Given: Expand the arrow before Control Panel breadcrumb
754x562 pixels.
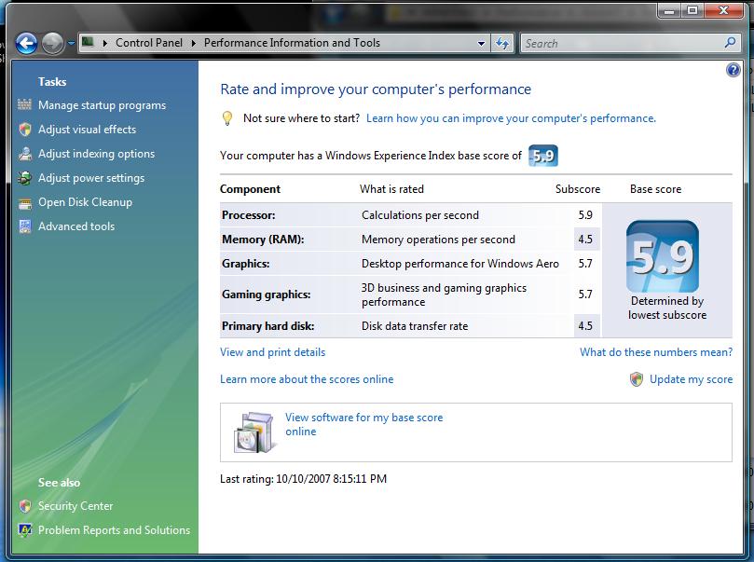Looking at the screenshot, I should tap(104, 43).
